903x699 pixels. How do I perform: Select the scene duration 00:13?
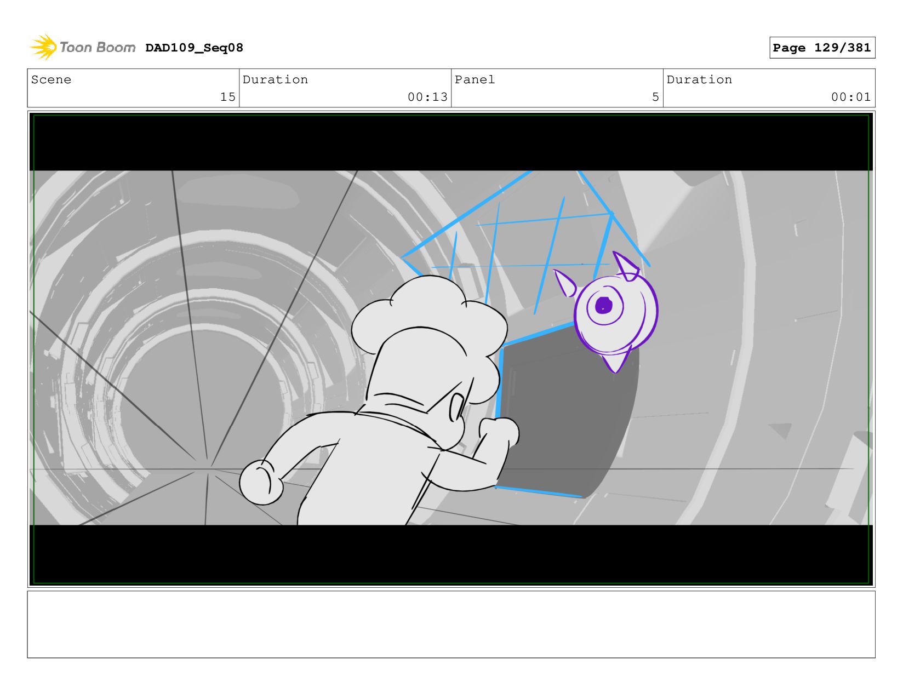tap(427, 97)
